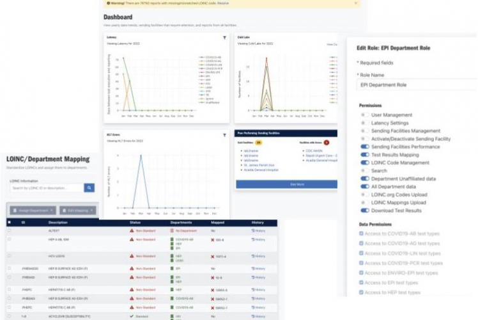Click the Departments column header
This screenshot has width=478, height=320.
tap(181, 222)
